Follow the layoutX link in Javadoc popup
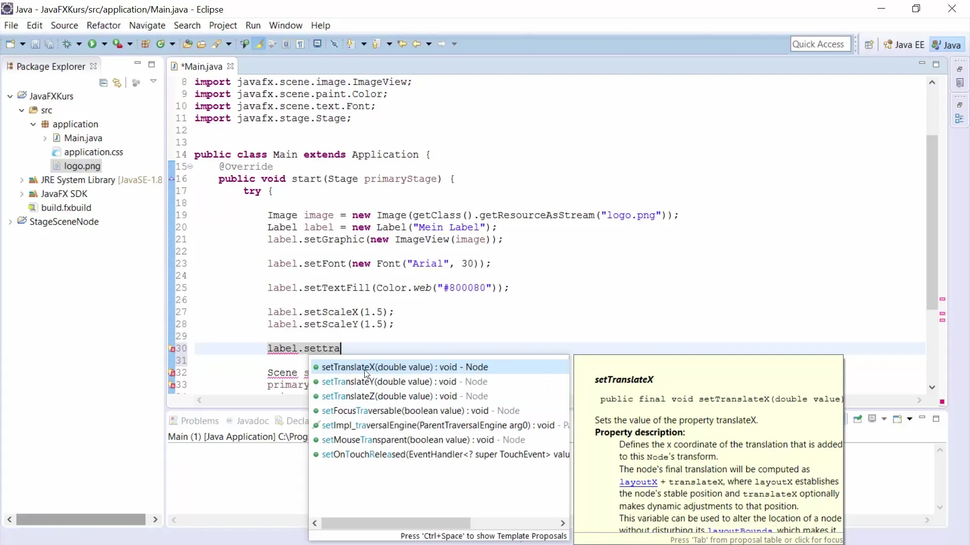The image size is (970, 545). click(x=638, y=482)
